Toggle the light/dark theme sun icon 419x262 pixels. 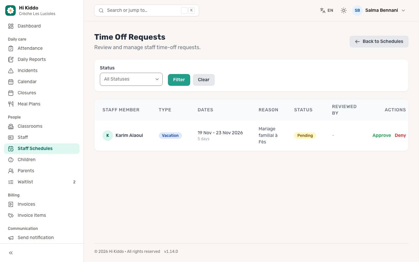[x=343, y=10]
